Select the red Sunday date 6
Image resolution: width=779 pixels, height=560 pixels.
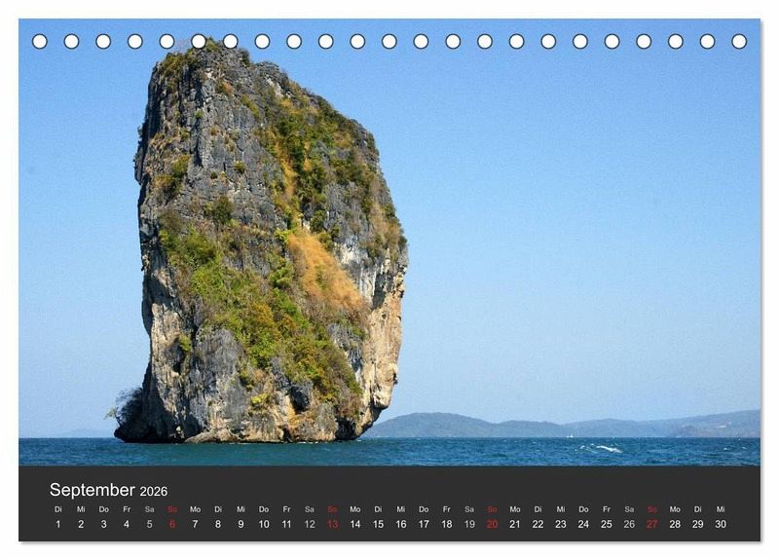(x=172, y=524)
